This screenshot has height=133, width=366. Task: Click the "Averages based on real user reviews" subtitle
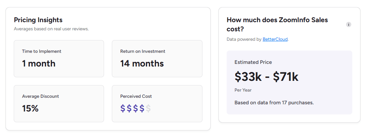tap(51, 29)
